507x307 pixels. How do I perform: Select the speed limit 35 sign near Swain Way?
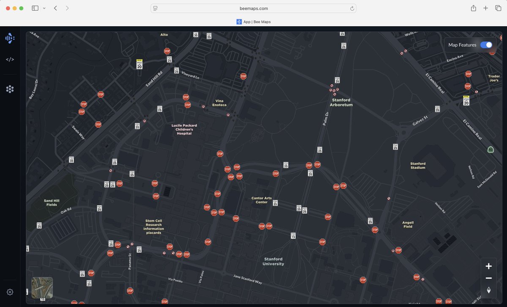[71, 160]
